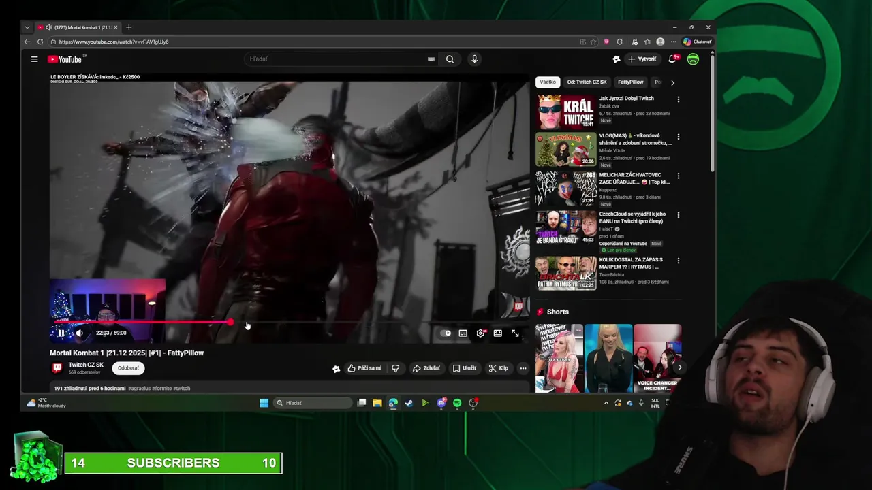Toggle subtitles in the video player

(463, 333)
